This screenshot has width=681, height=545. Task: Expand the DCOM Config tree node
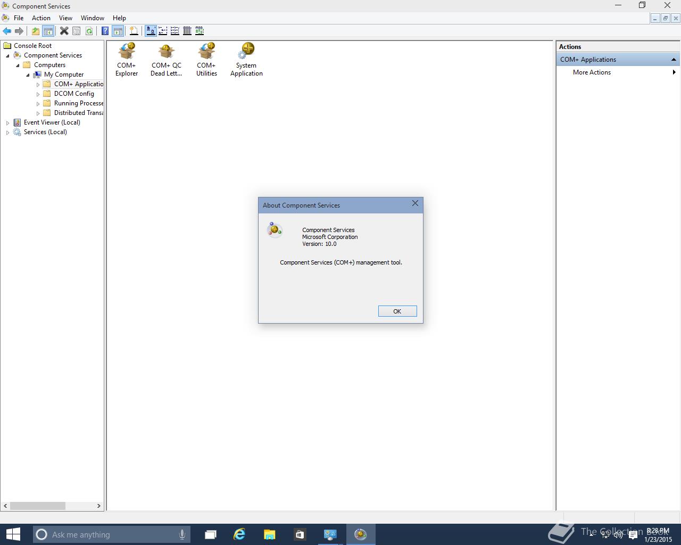pyautogui.click(x=38, y=94)
